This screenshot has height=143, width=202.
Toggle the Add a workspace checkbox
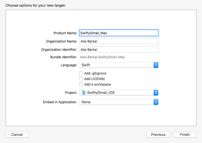81,84
